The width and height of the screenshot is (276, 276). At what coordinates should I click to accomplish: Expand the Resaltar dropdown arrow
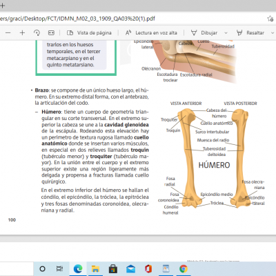[x=273, y=33]
